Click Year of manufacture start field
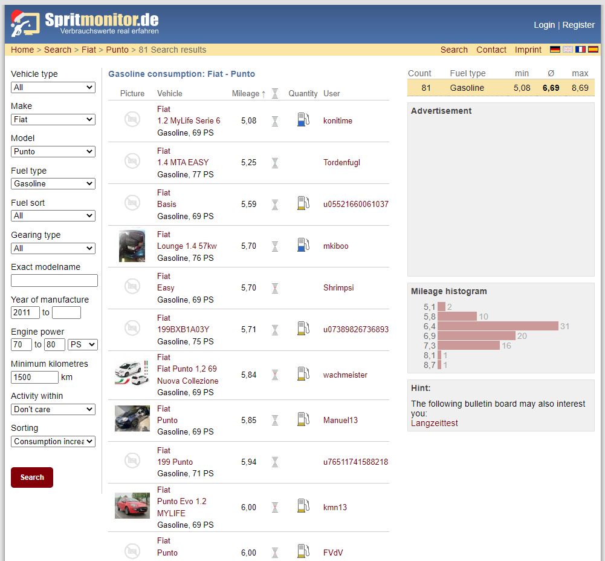Viewport: 605px width, 561px height. tap(25, 312)
